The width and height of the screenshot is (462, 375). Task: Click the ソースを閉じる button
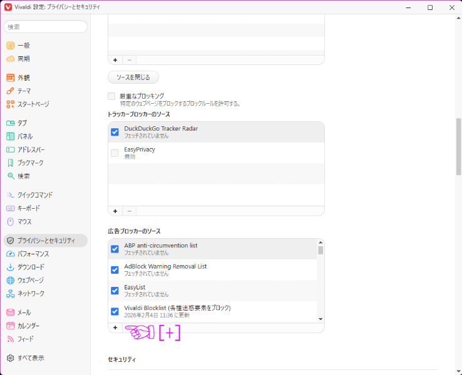click(133, 77)
